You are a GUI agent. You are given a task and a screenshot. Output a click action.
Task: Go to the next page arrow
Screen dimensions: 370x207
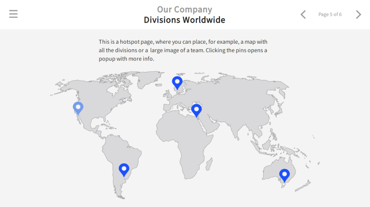coord(359,15)
